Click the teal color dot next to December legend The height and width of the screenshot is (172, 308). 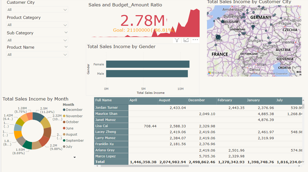click(64, 110)
